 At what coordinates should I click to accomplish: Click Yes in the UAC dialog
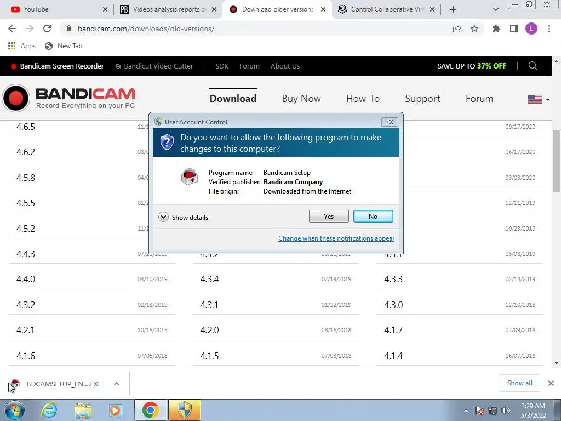[x=329, y=216]
